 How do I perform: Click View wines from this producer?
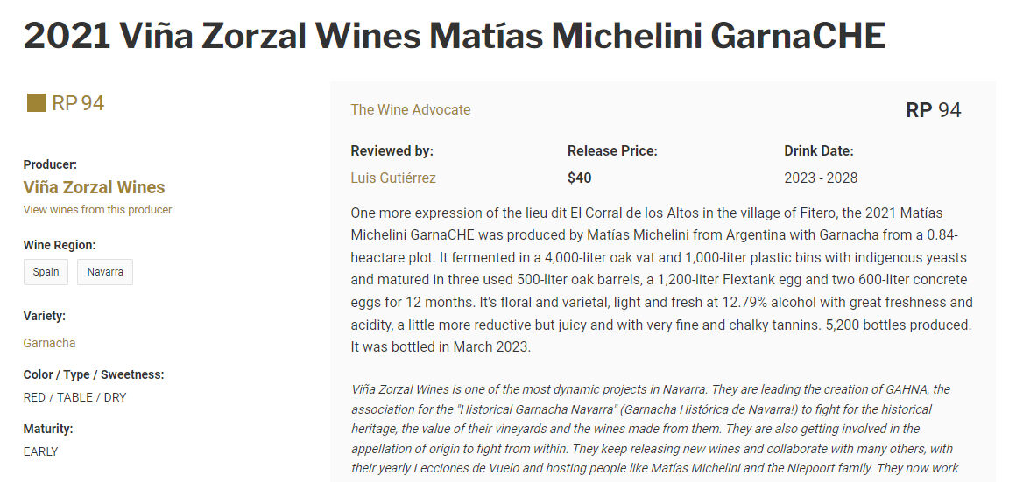pos(98,210)
